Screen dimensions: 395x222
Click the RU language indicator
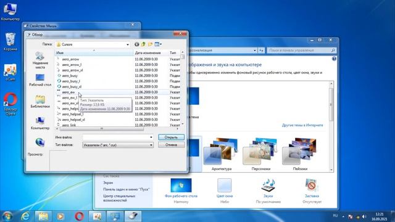click(x=335, y=216)
